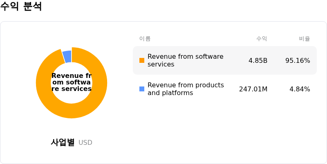Image resolution: width=327 pixels, height=164 pixels.
Task: Select the blue slice of the donut chart
Action: click(67, 56)
